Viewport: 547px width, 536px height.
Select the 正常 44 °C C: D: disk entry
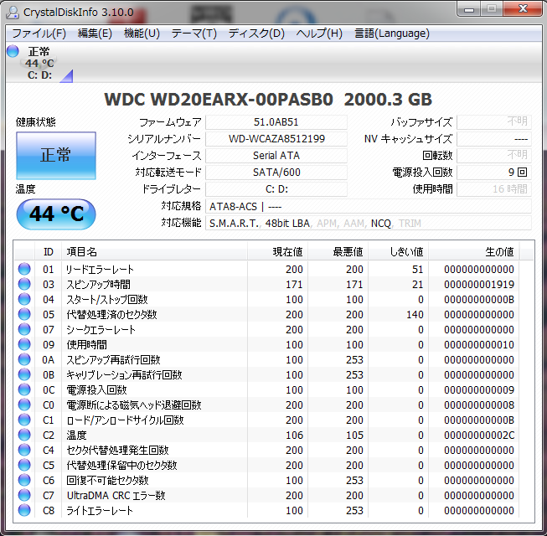(40, 64)
